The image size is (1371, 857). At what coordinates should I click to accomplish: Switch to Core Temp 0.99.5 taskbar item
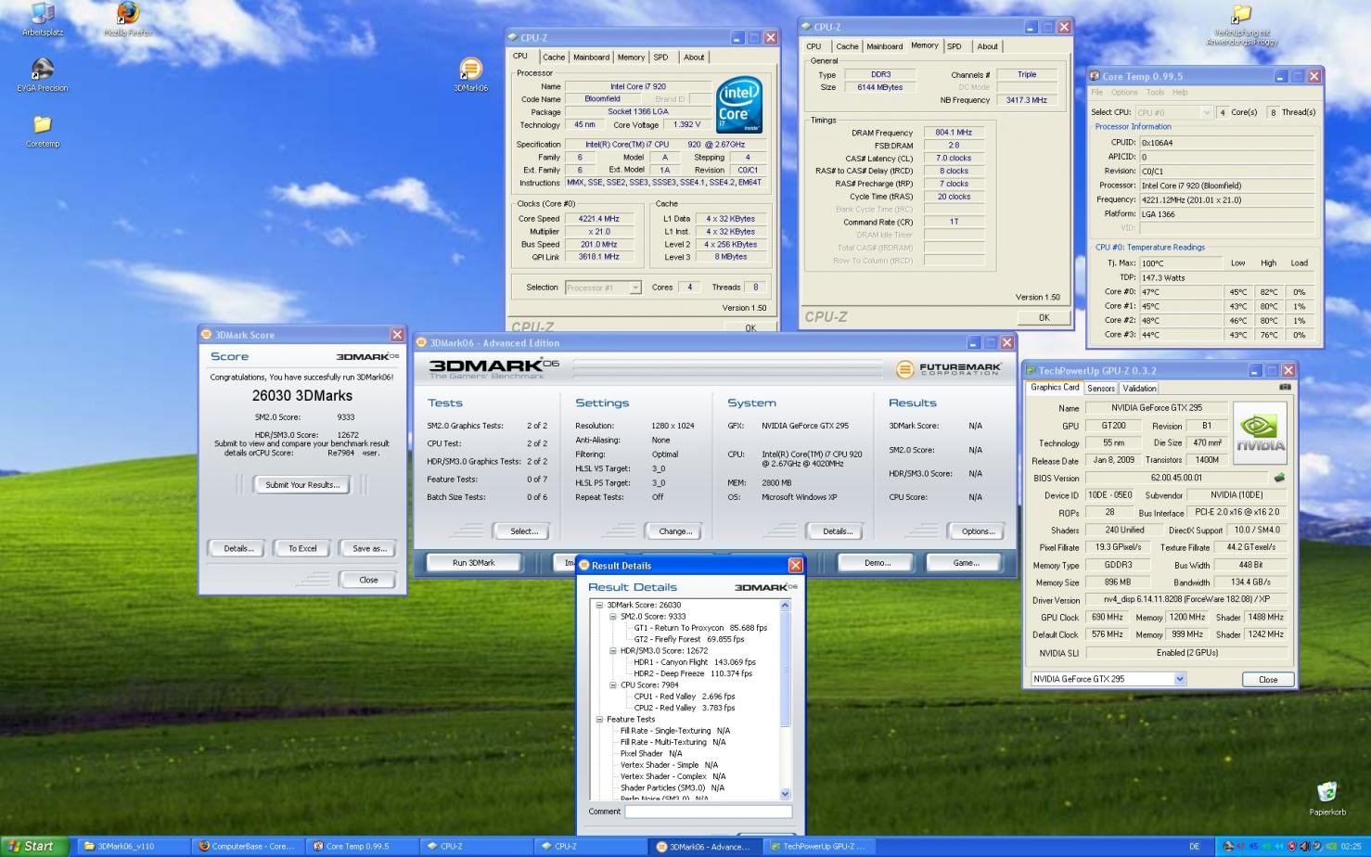coord(360,846)
